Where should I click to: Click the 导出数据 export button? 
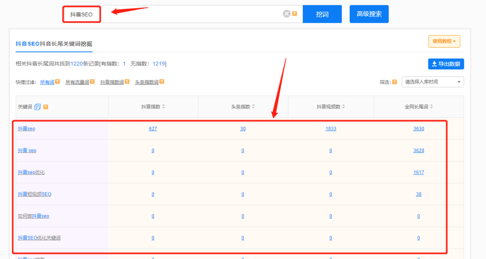445,64
